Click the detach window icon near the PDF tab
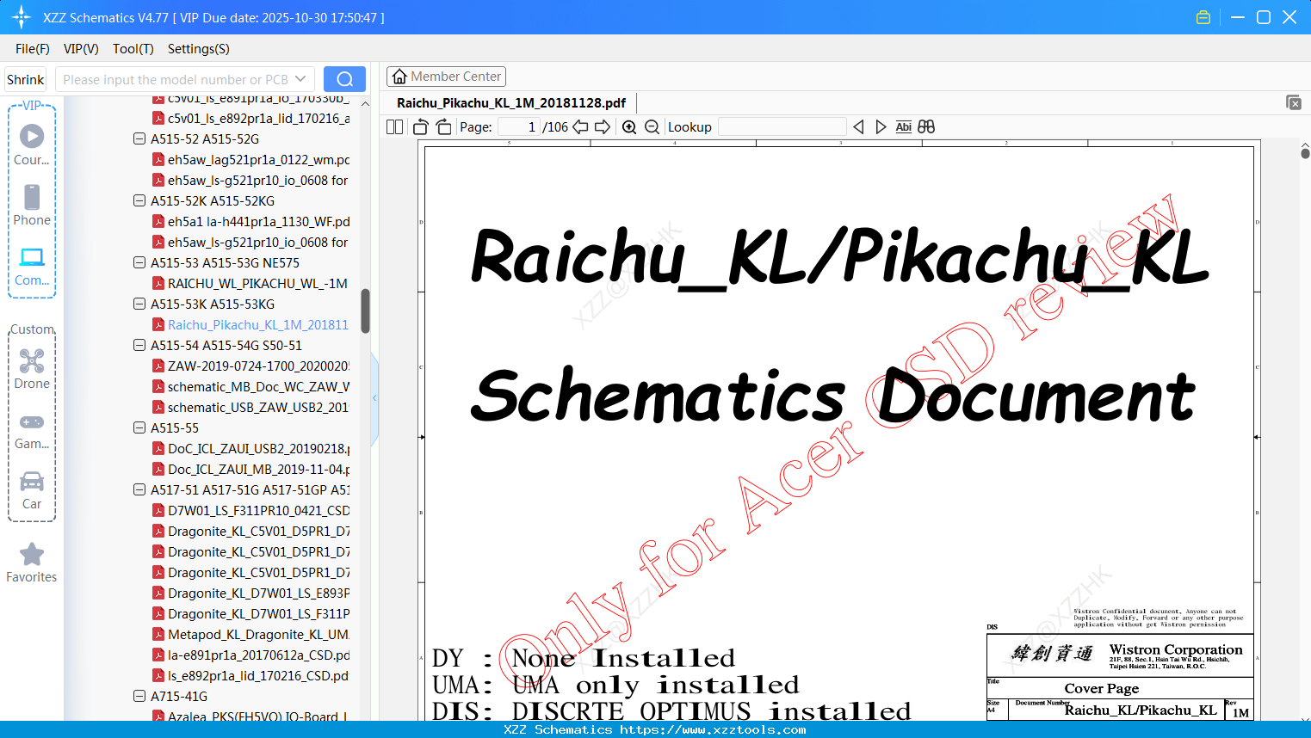The height and width of the screenshot is (738, 1311). (x=1294, y=102)
